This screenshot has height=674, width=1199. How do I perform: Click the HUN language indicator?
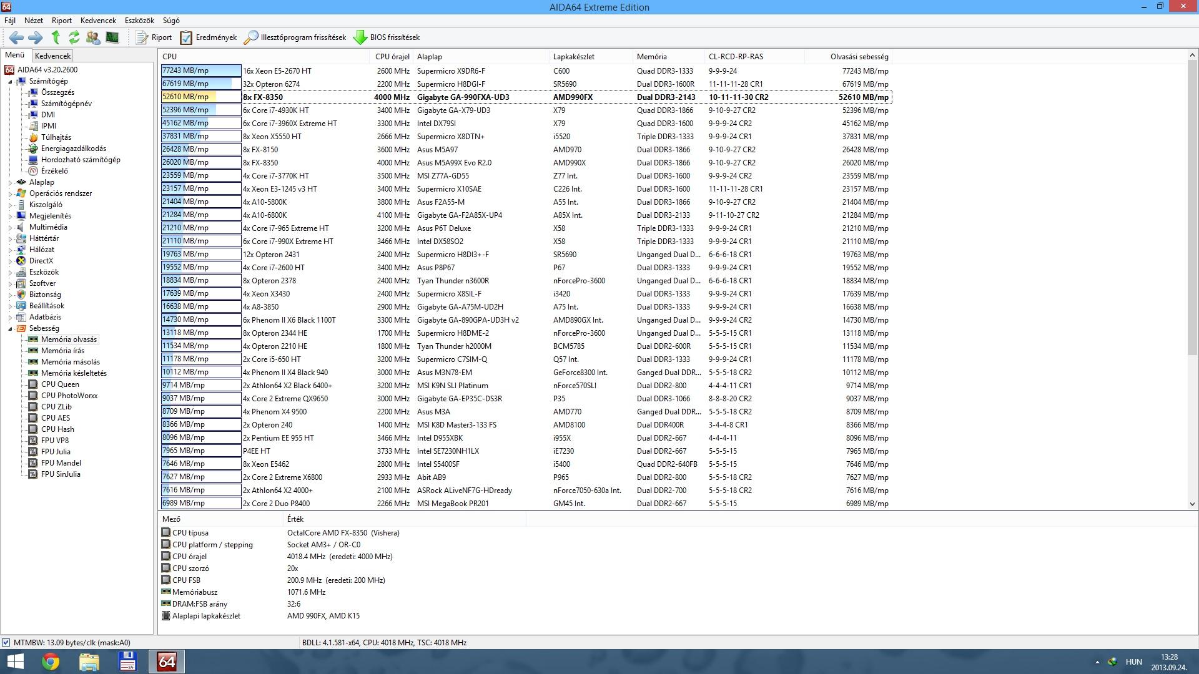(1133, 662)
